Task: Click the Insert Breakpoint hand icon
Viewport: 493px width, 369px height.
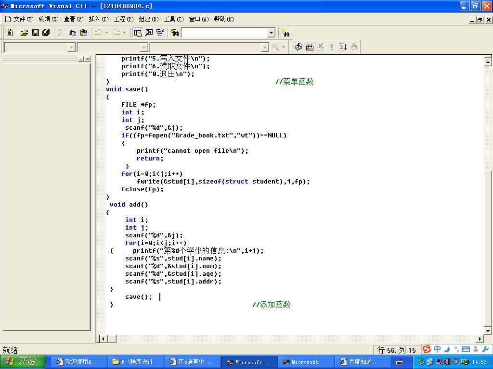Action: 354,47
